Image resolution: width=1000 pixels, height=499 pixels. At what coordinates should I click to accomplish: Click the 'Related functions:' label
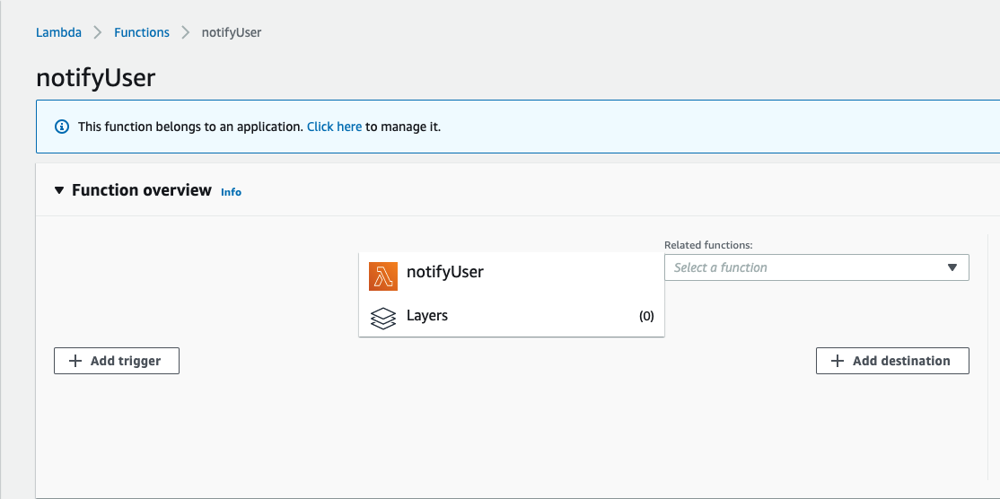pos(708,245)
